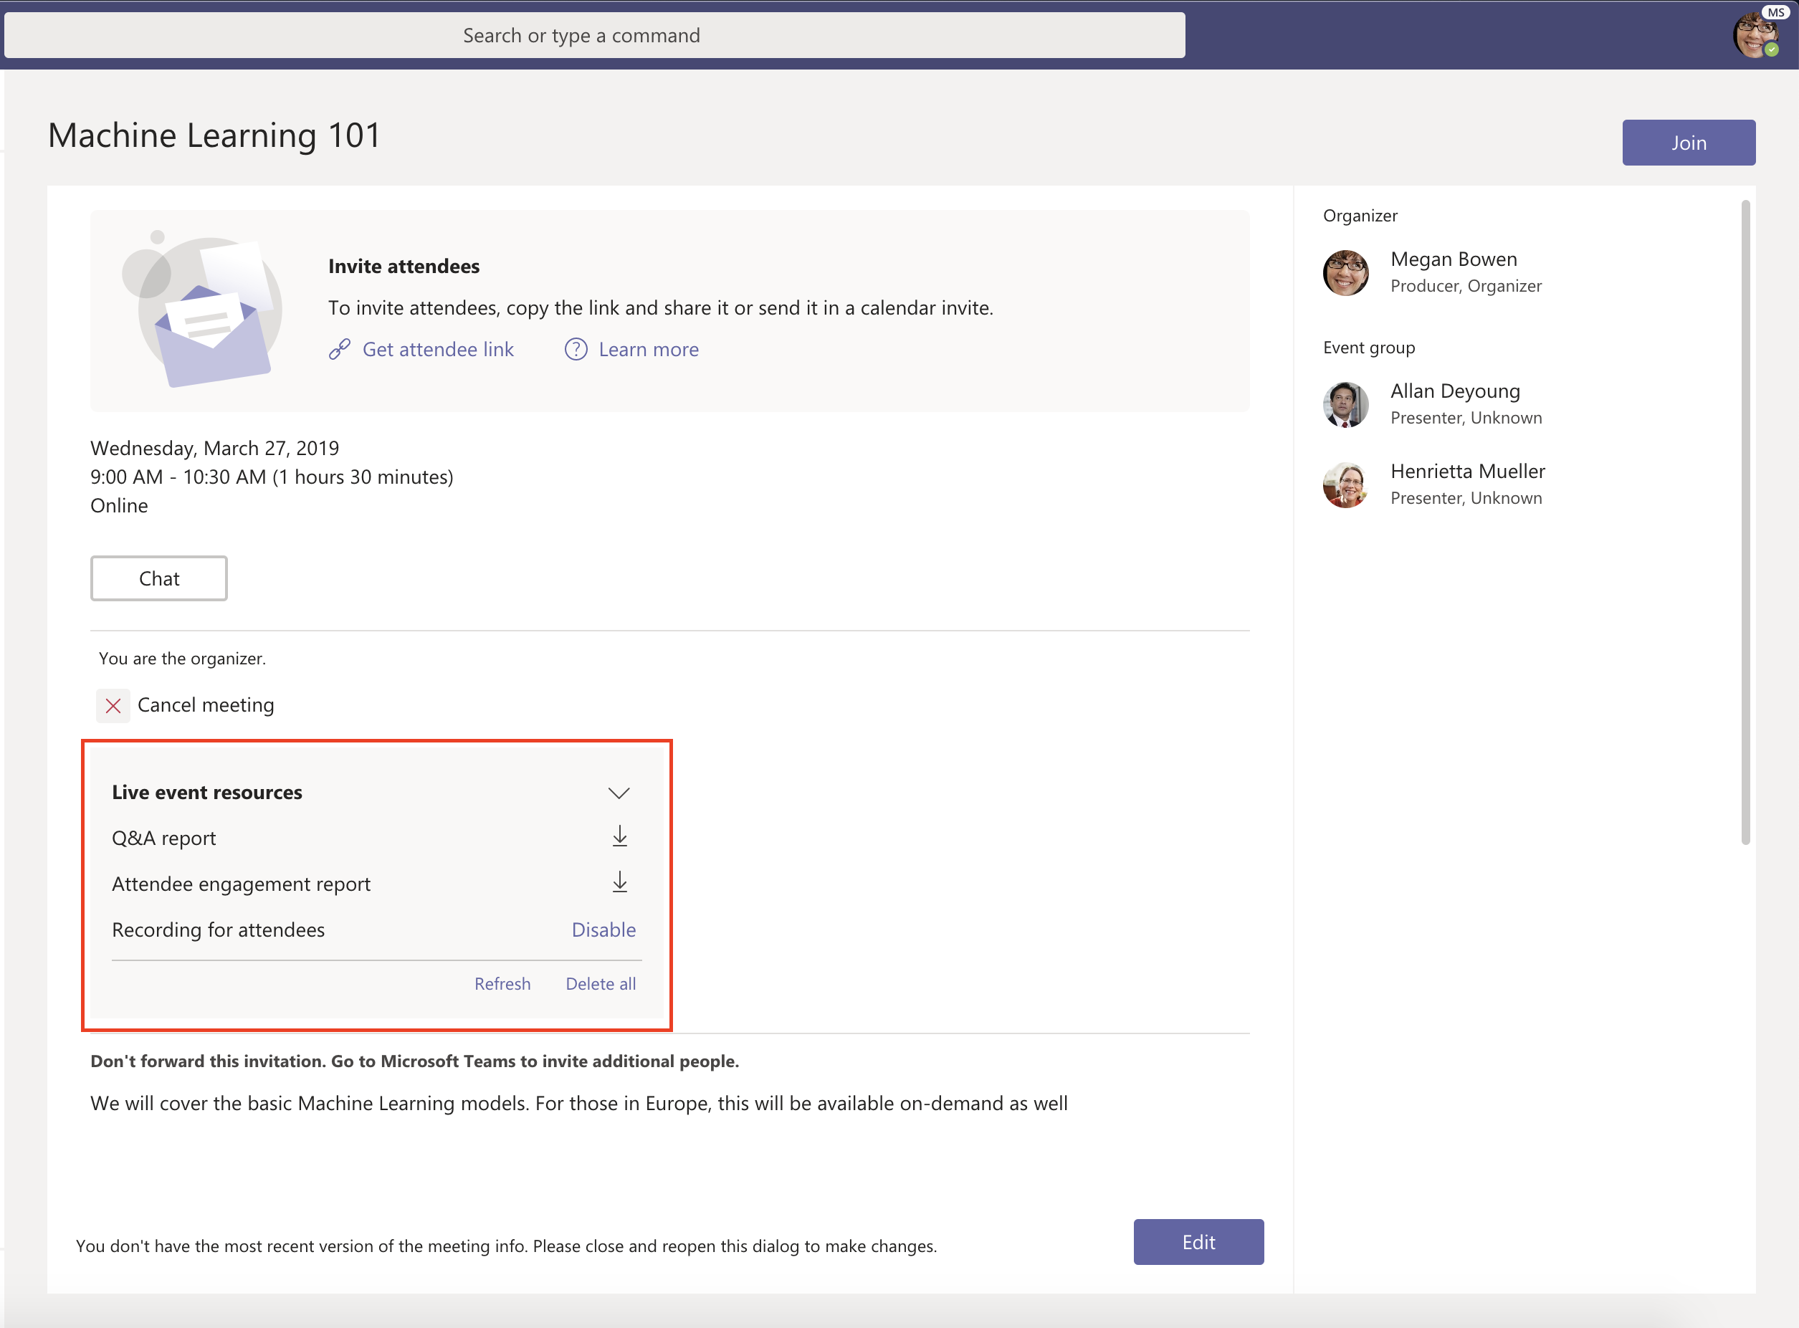Disable recording for attendees
This screenshot has width=1799, height=1328.
pyautogui.click(x=603, y=930)
